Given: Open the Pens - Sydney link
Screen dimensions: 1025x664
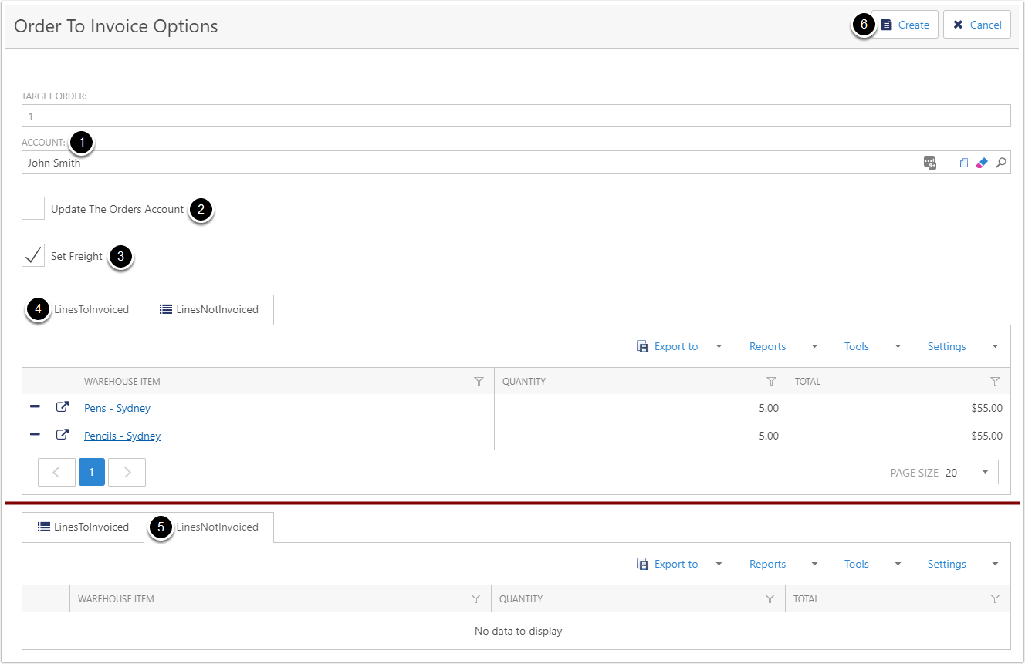Looking at the screenshot, I should 117,408.
